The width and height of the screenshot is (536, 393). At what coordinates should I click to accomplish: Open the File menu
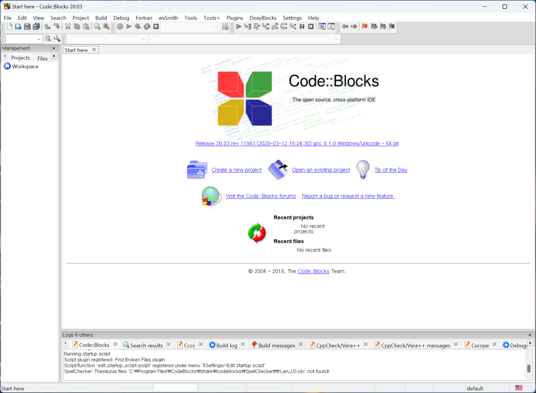pos(8,18)
